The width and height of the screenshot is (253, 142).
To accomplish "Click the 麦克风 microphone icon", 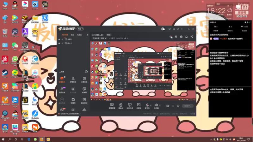I will point(147,105).
